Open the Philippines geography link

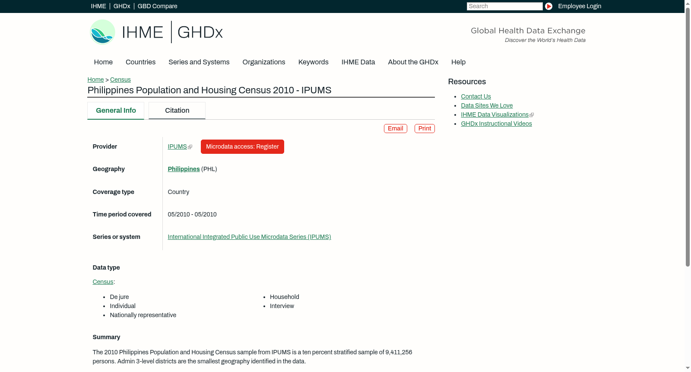tap(184, 169)
